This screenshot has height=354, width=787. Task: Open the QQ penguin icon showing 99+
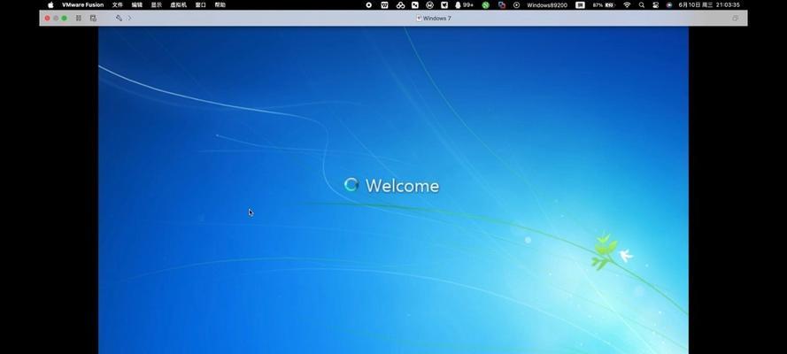click(464, 5)
